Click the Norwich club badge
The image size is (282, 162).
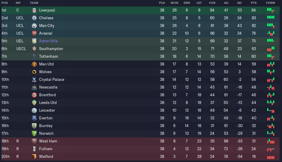click(34, 134)
